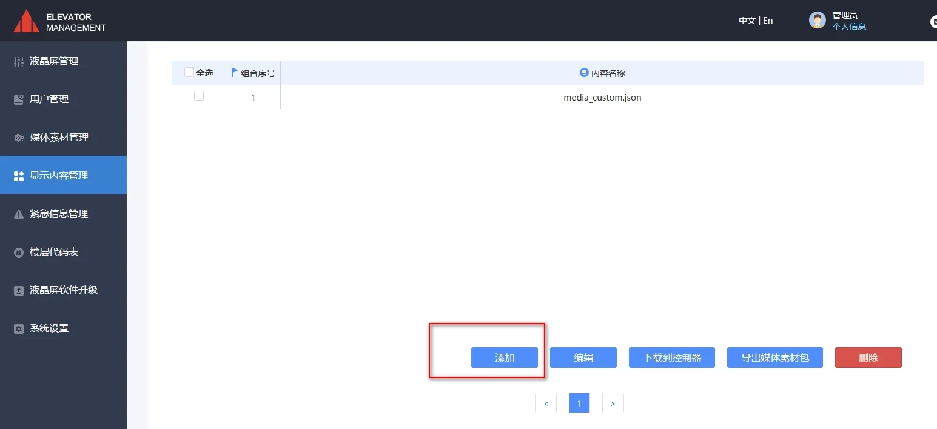Image resolution: width=937 pixels, height=429 pixels.
Task: Select 显示内容管理 in the sidebar
Action: (x=63, y=175)
